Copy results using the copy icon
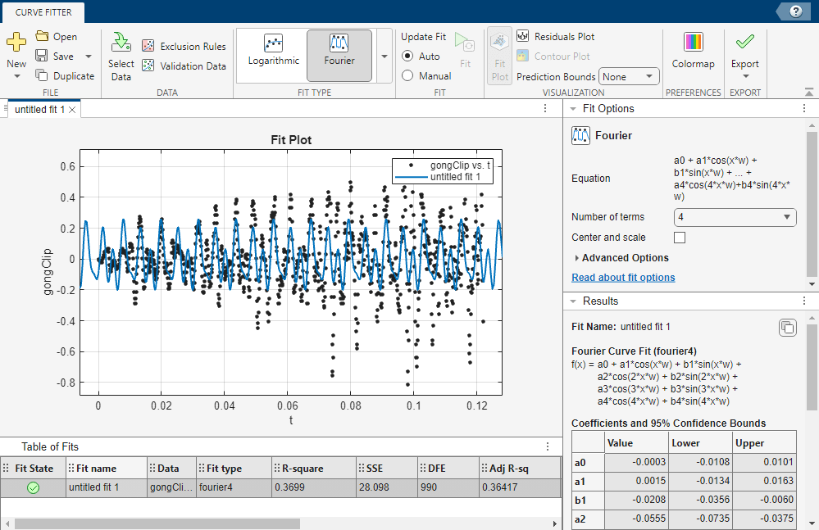Viewport: 819px width, 530px height. tap(786, 328)
